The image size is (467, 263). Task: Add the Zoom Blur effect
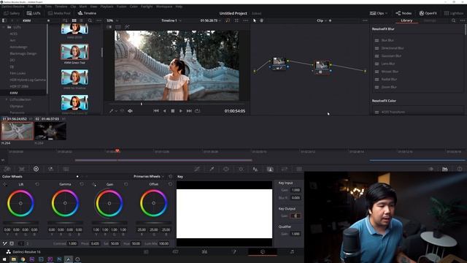coord(389,87)
